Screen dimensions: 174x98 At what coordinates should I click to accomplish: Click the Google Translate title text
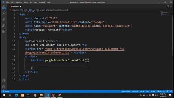pos(48,30)
